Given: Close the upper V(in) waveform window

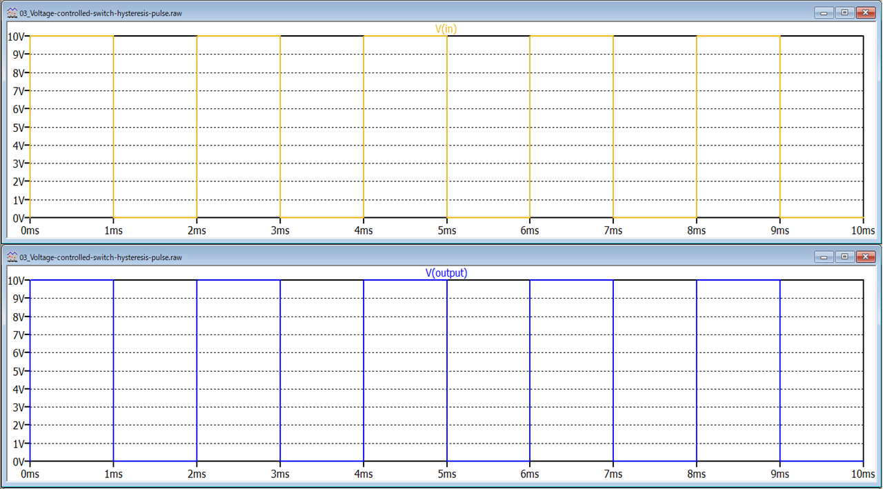Looking at the screenshot, I should (x=864, y=12).
